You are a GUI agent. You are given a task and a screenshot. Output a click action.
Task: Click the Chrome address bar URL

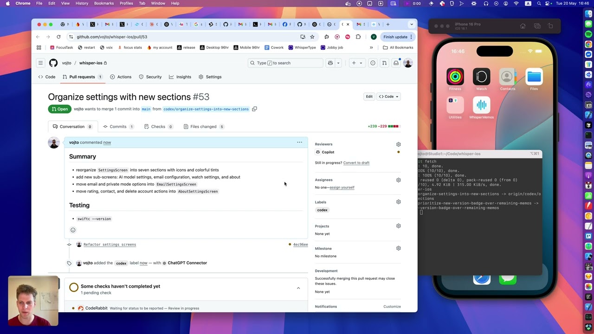pyautogui.click(x=112, y=37)
